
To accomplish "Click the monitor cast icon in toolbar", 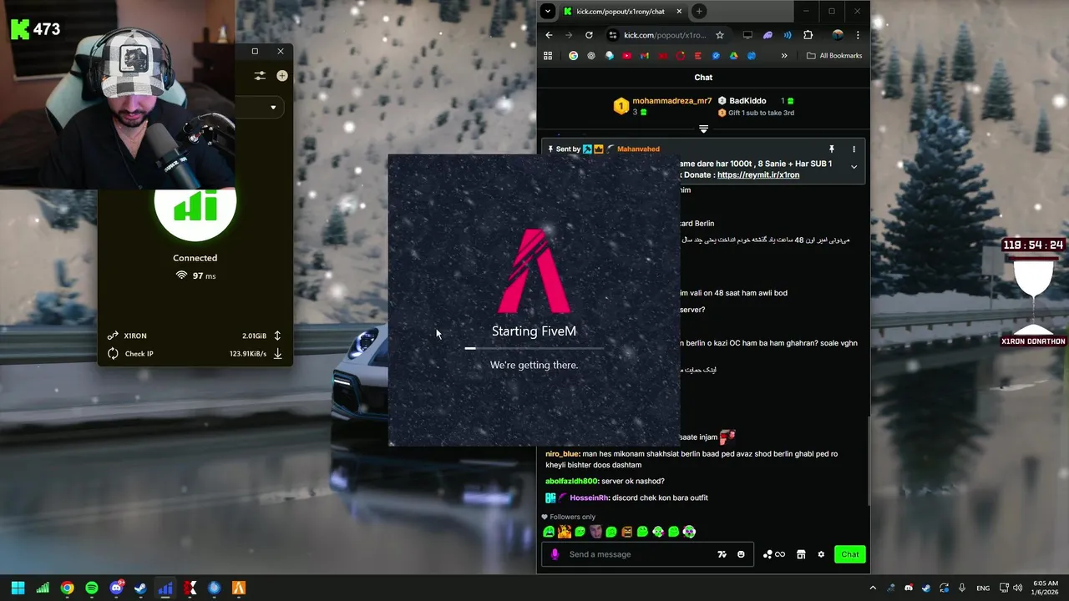I will 747,35.
